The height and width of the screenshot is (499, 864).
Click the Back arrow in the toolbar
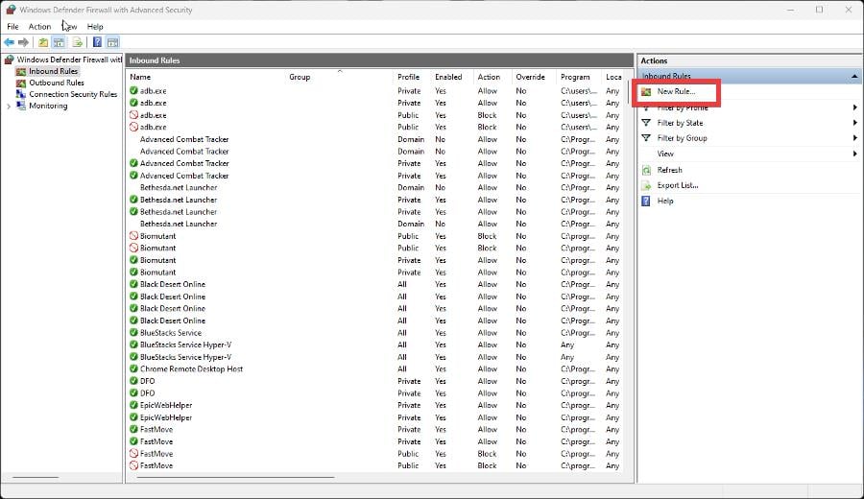pos(9,42)
